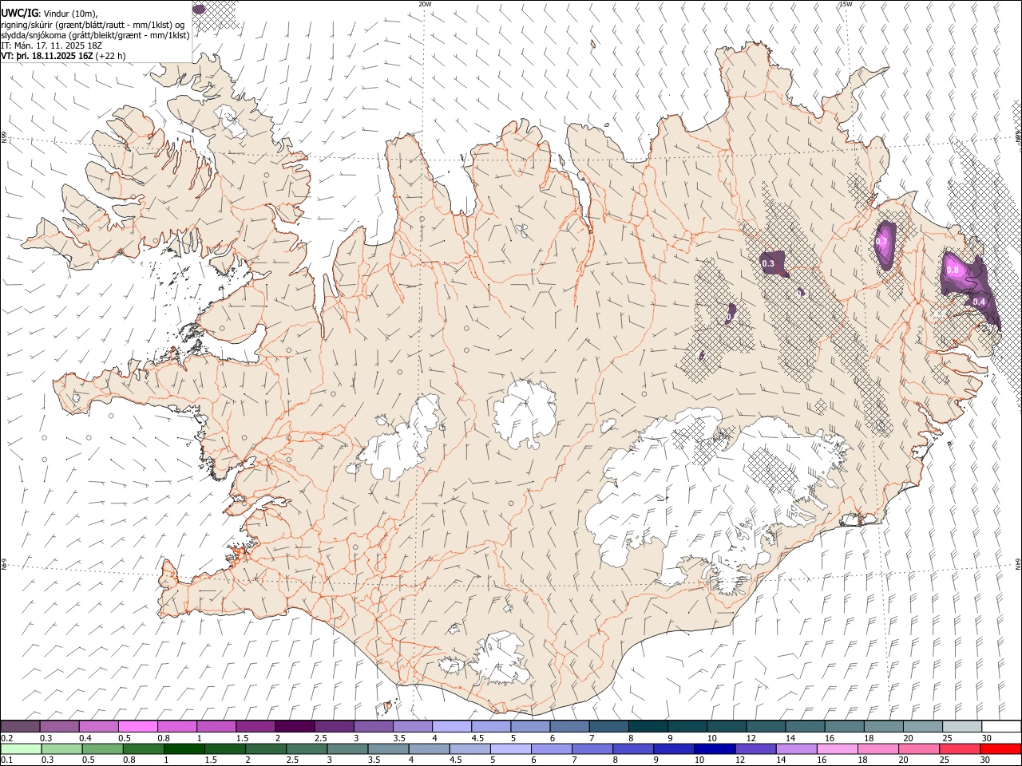Click the white Hofsjökull glacier in central Iceland
Viewport: 1022px width, 766px height.
pyautogui.click(x=525, y=415)
